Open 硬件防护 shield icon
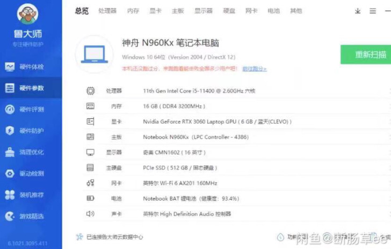The height and width of the screenshot is (249, 391). click(x=10, y=131)
